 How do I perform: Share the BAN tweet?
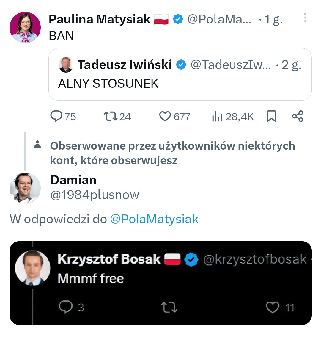pos(298,116)
